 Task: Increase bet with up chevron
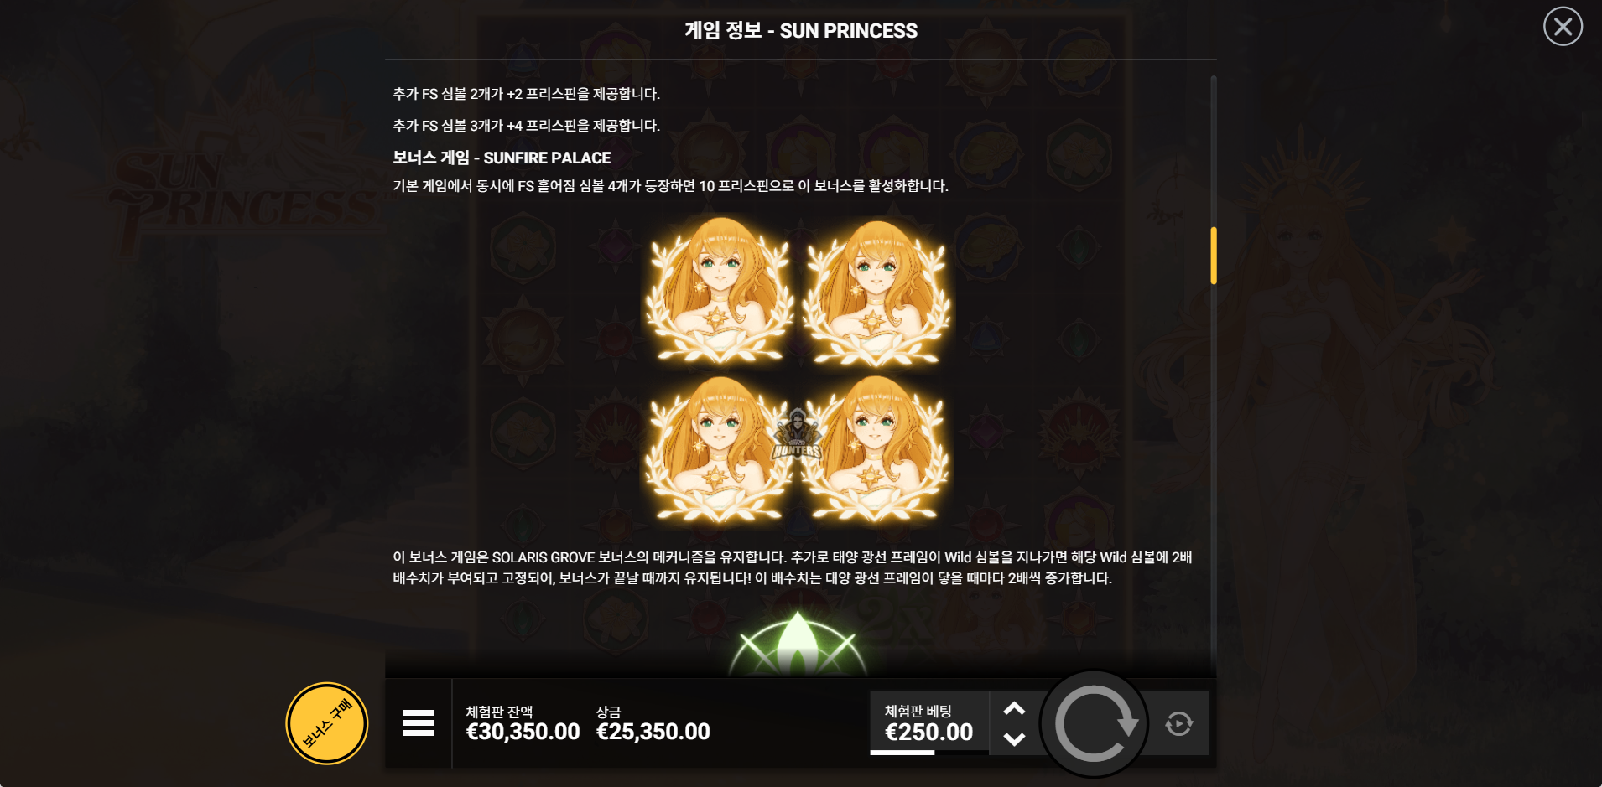pyautogui.click(x=1014, y=708)
